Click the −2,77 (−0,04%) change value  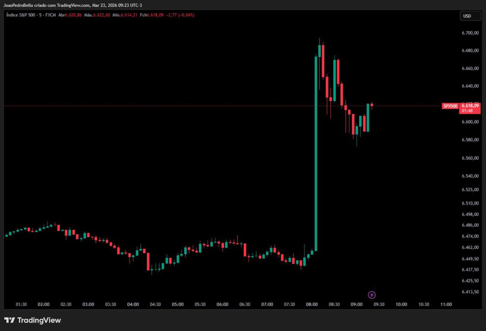180,15
